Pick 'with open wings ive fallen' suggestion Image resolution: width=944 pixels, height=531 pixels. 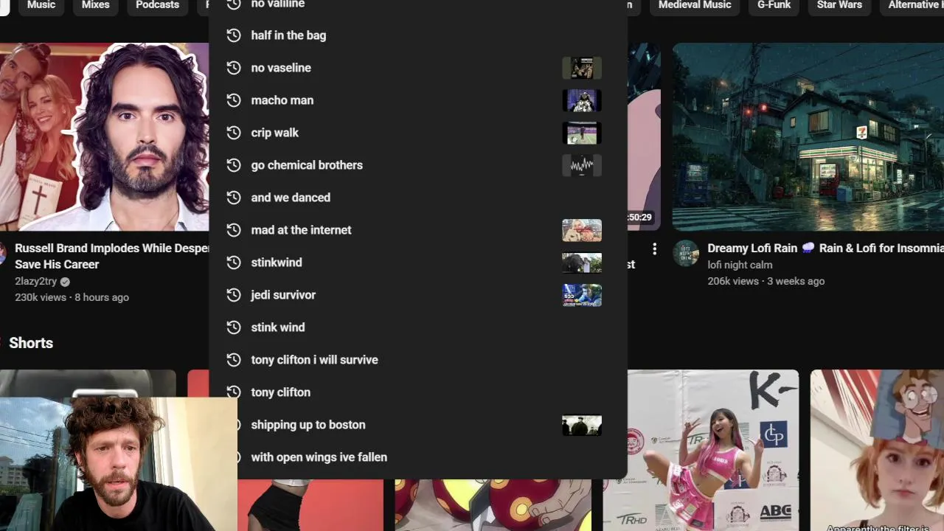pyautogui.click(x=418, y=457)
